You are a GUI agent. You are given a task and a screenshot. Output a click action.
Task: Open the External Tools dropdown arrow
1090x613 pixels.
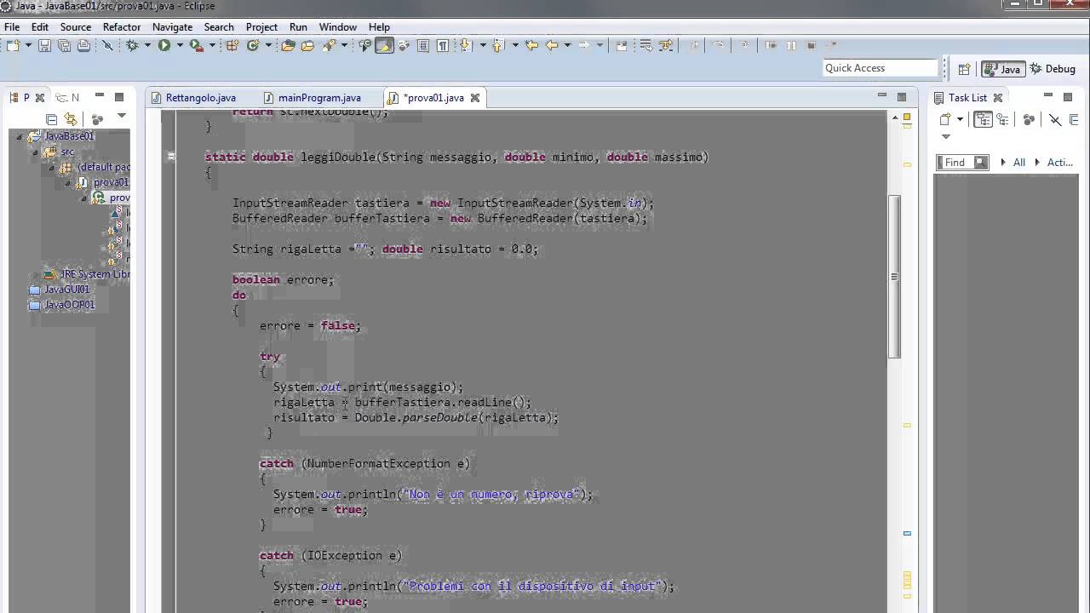210,45
